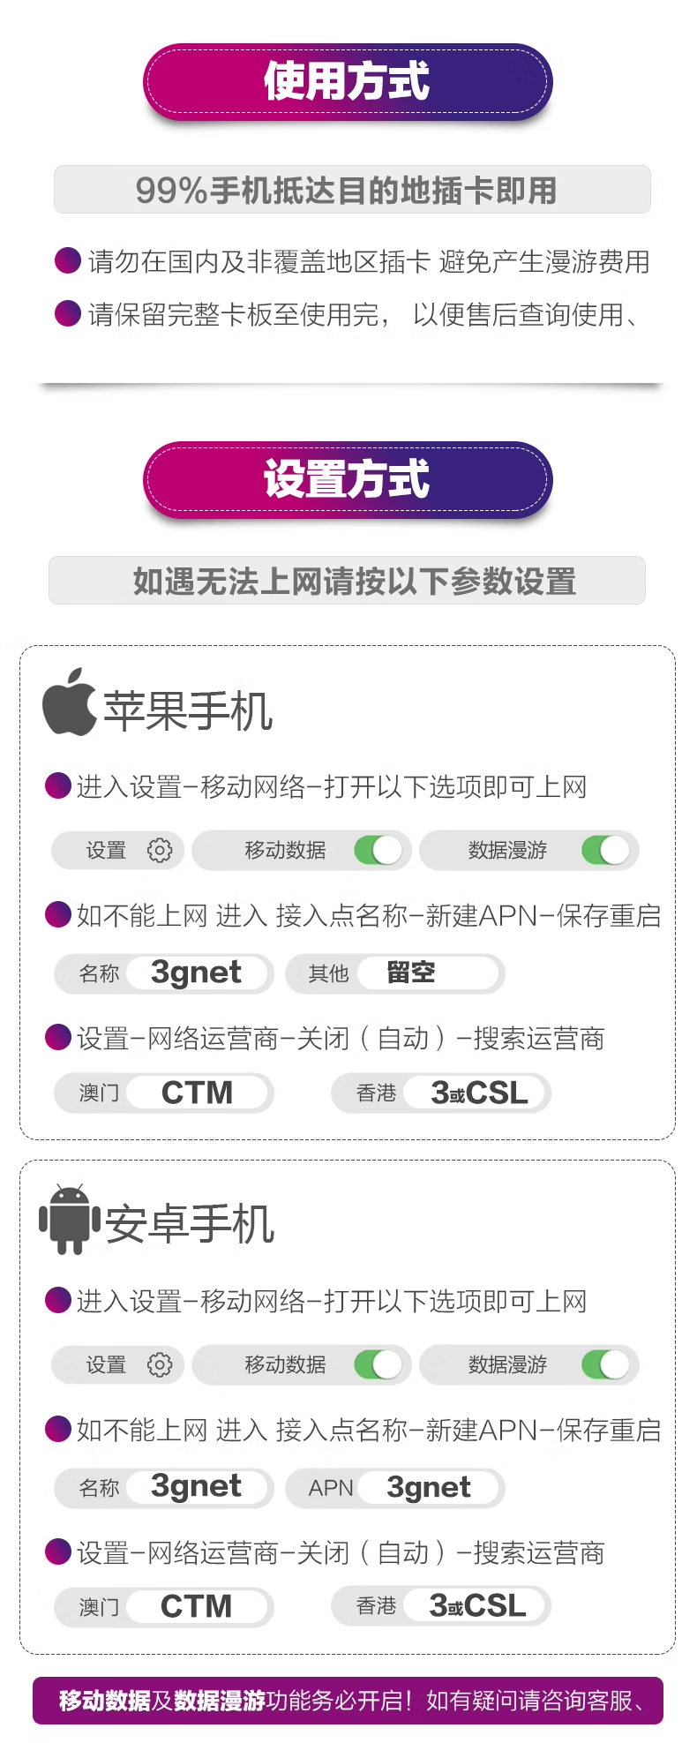Click the Apple logo icon

(x=70, y=702)
